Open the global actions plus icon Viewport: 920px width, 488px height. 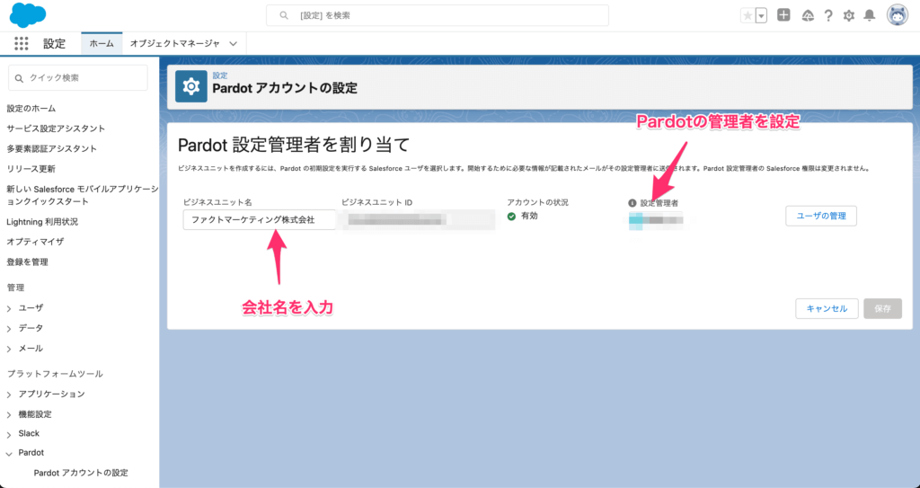[783, 15]
